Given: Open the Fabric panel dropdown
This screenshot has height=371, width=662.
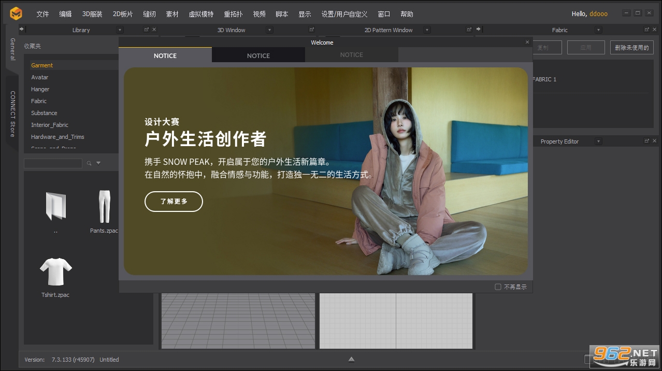Looking at the screenshot, I should coord(599,30).
